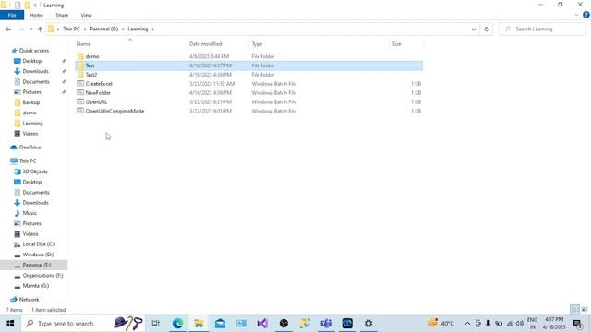
Task: Open Microsoft Teams from taskbar
Action: pyautogui.click(x=326, y=324)
